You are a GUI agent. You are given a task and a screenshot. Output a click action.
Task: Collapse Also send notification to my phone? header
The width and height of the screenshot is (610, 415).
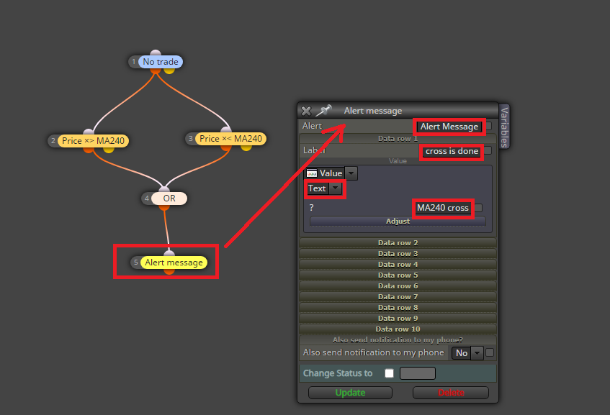tap(398, 340)
